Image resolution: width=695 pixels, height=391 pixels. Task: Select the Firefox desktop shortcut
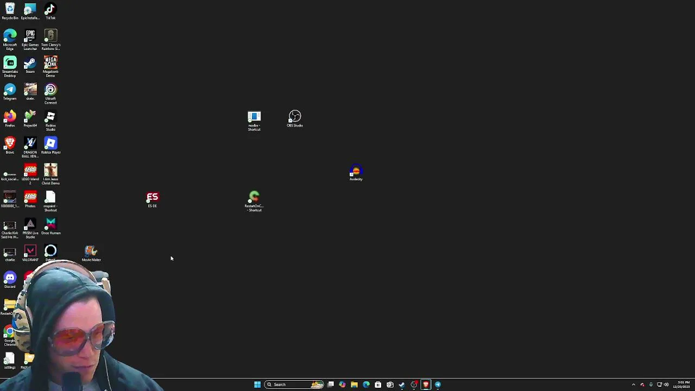click(10, 119)
